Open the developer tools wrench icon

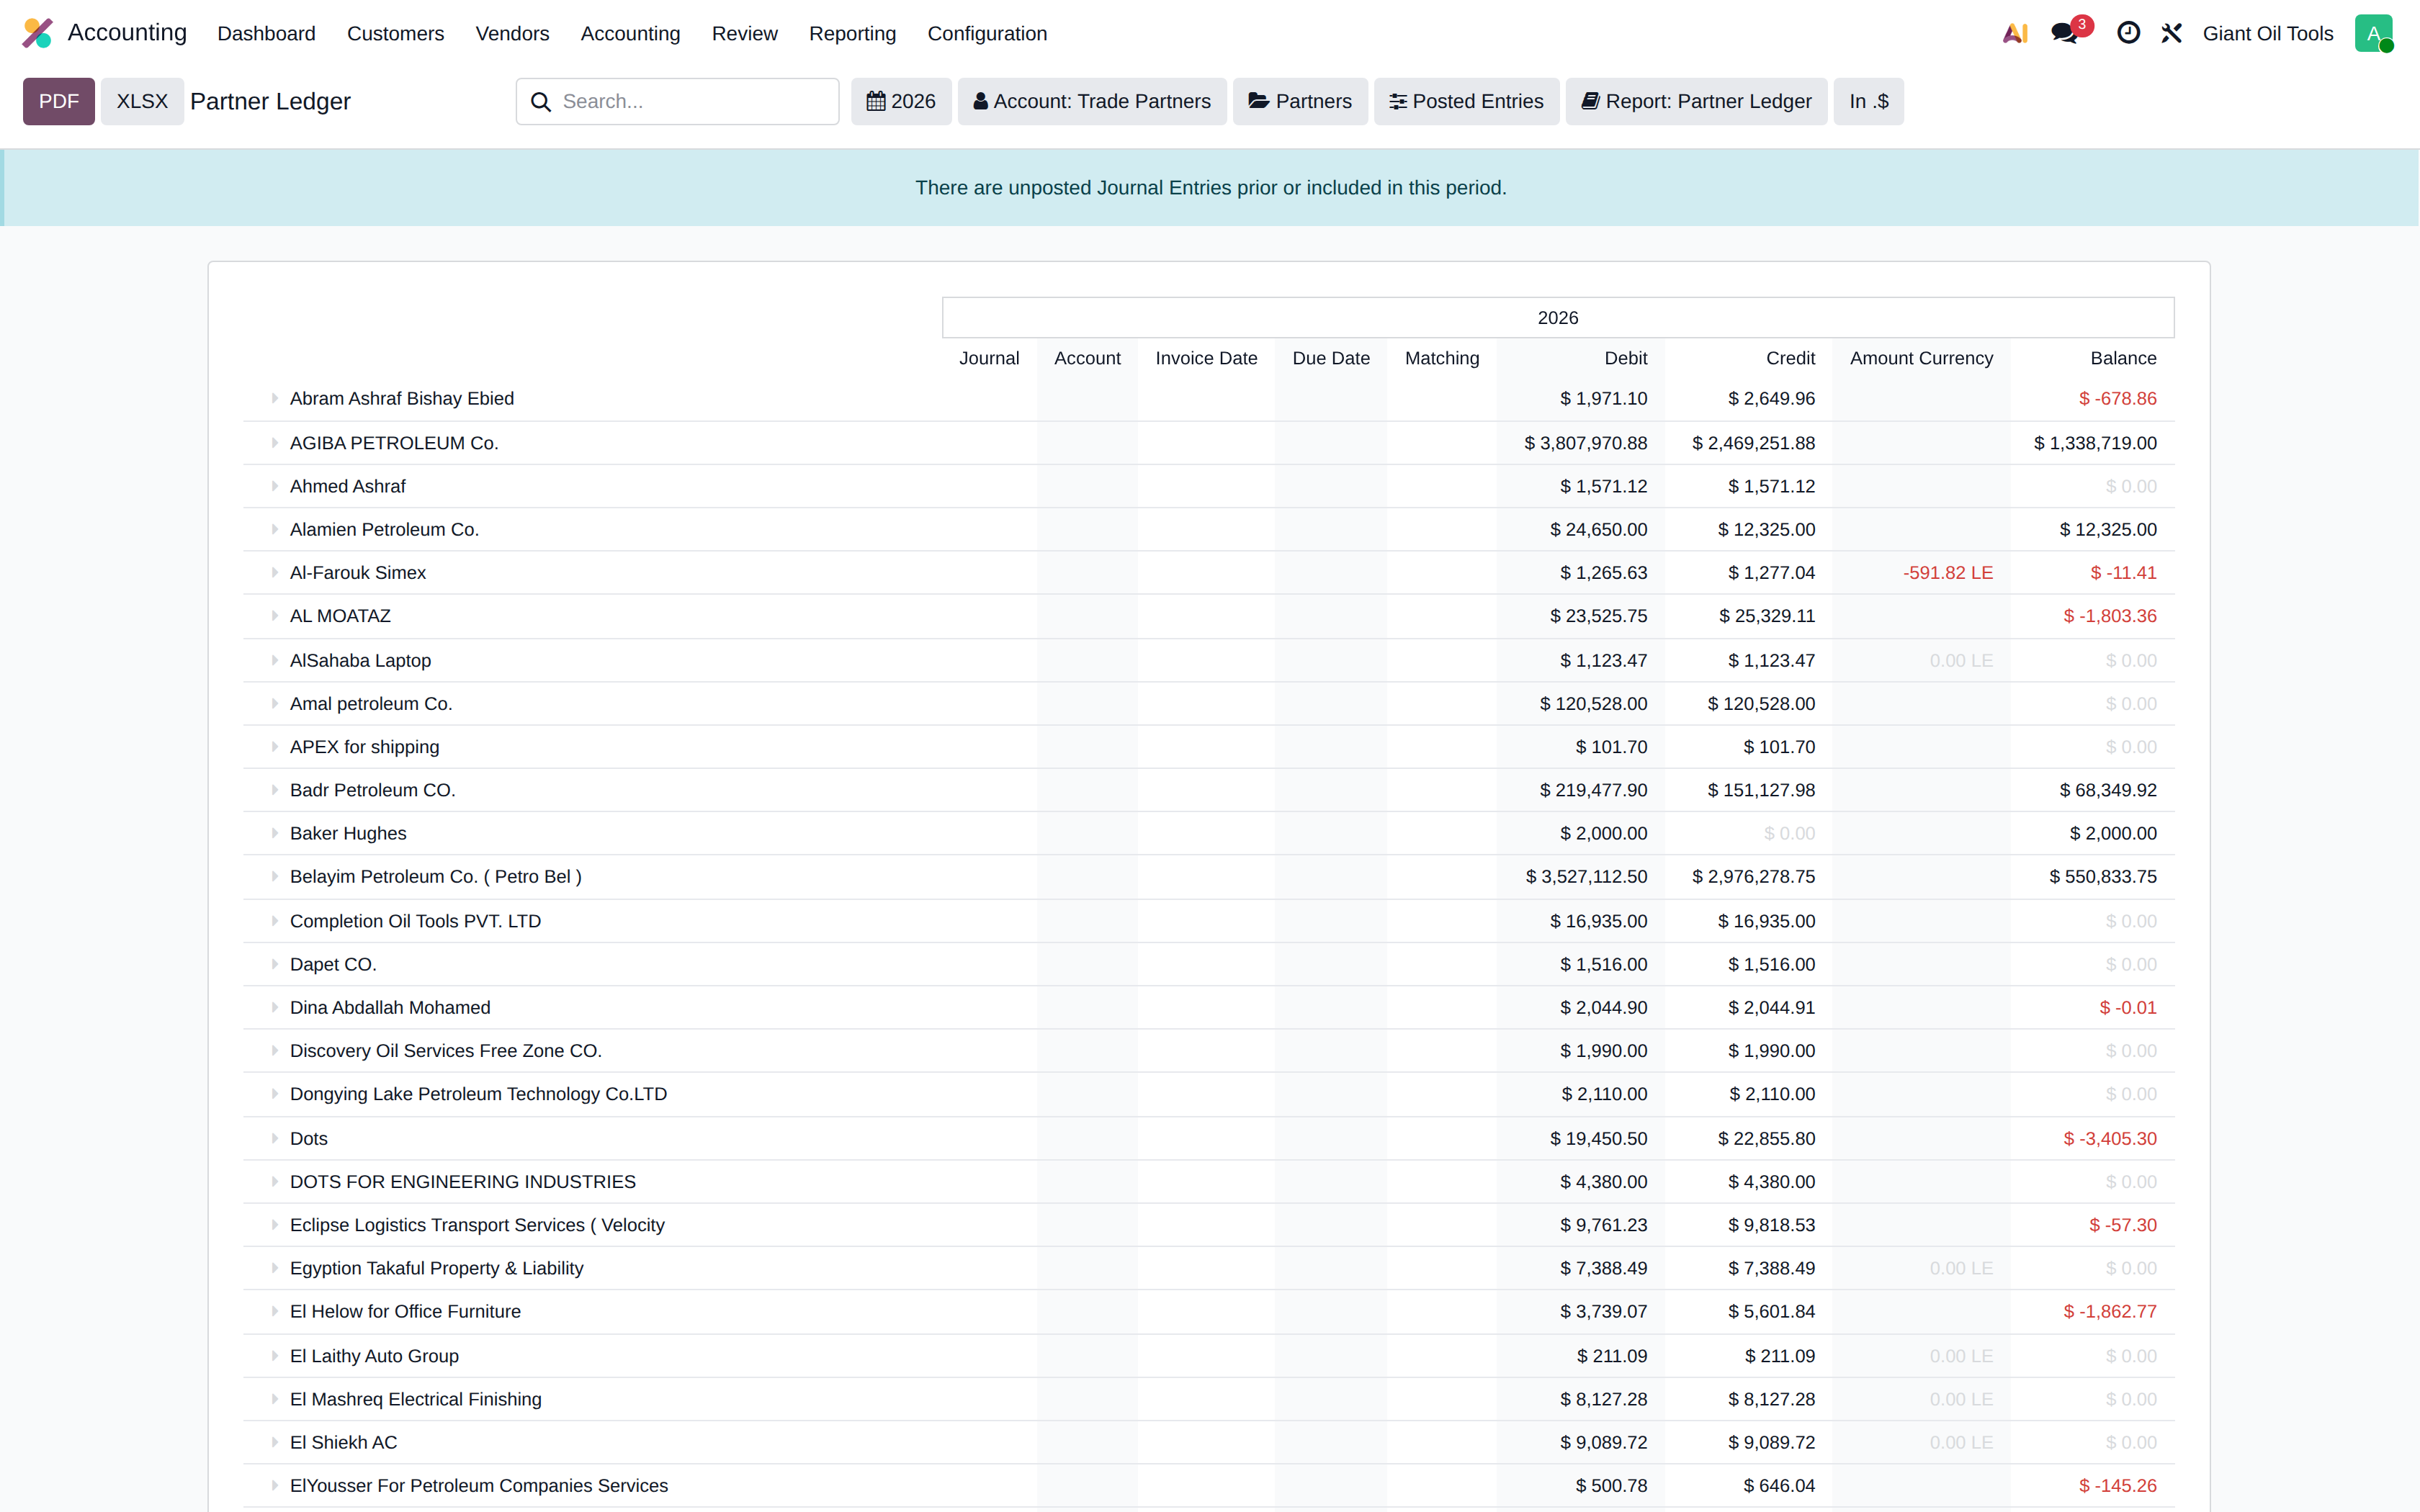pyautogui.click(x=2171, y=33)
